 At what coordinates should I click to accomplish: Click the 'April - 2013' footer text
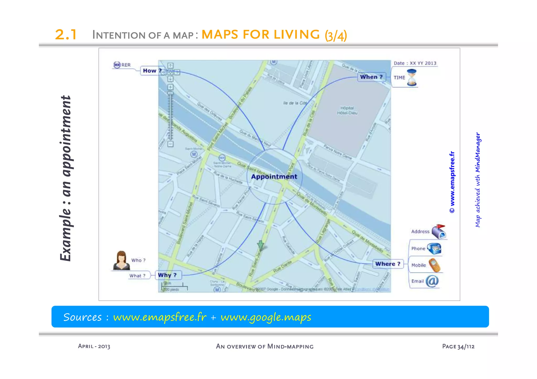tap(94, 346)
